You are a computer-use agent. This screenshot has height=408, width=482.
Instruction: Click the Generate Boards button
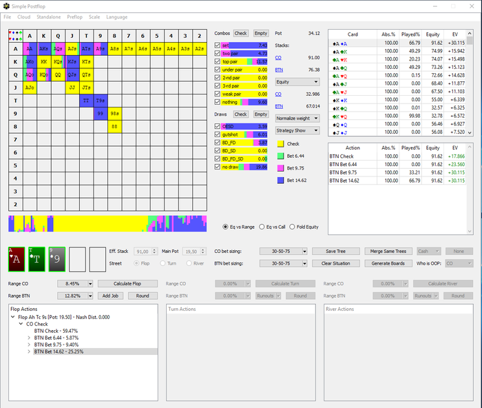click(x=388, y=263)
